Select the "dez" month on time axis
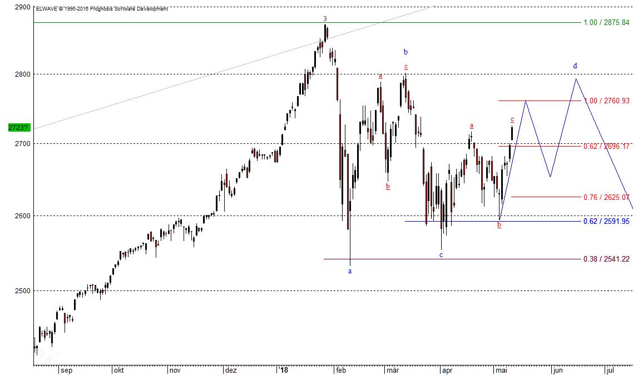Screen dimensions: 638x376 coord(231,370)
